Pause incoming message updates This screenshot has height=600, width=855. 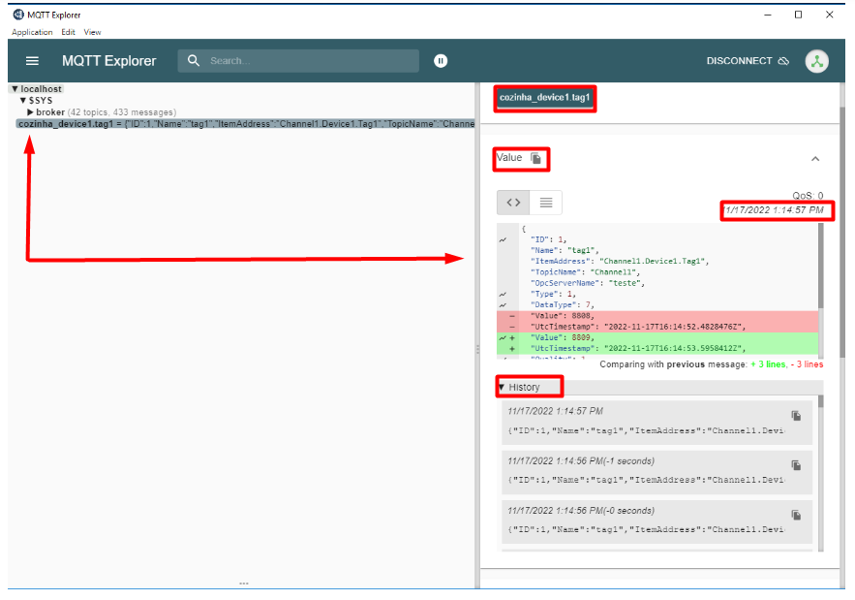tap(441, 61)
